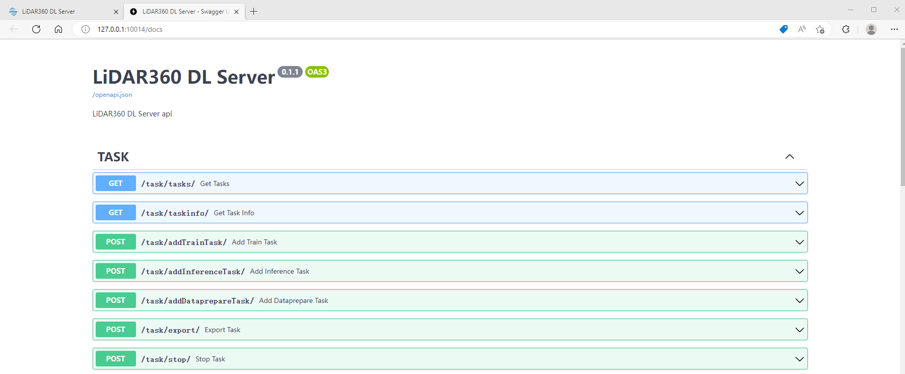Viewport: 905px width, 374px height.
Task: Click the TASK section heading
Action: 113,157
